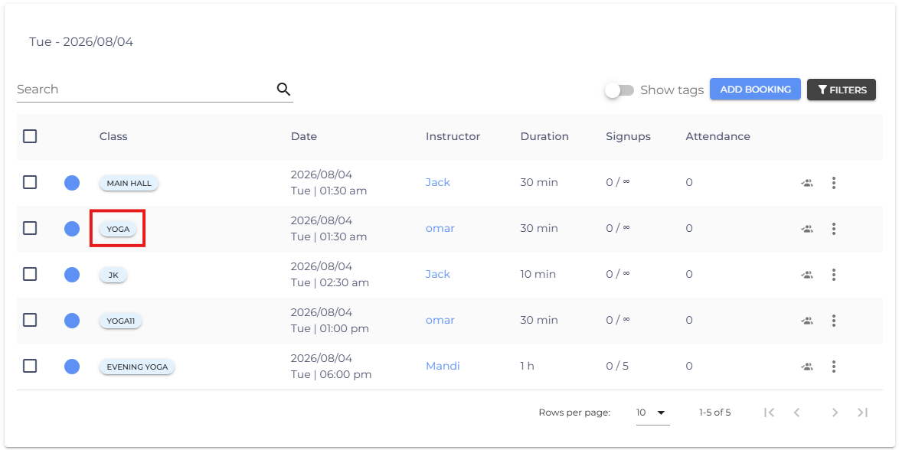
Task: Click the Tue - 2026/08/04 date heading
Action: (81, 42)
